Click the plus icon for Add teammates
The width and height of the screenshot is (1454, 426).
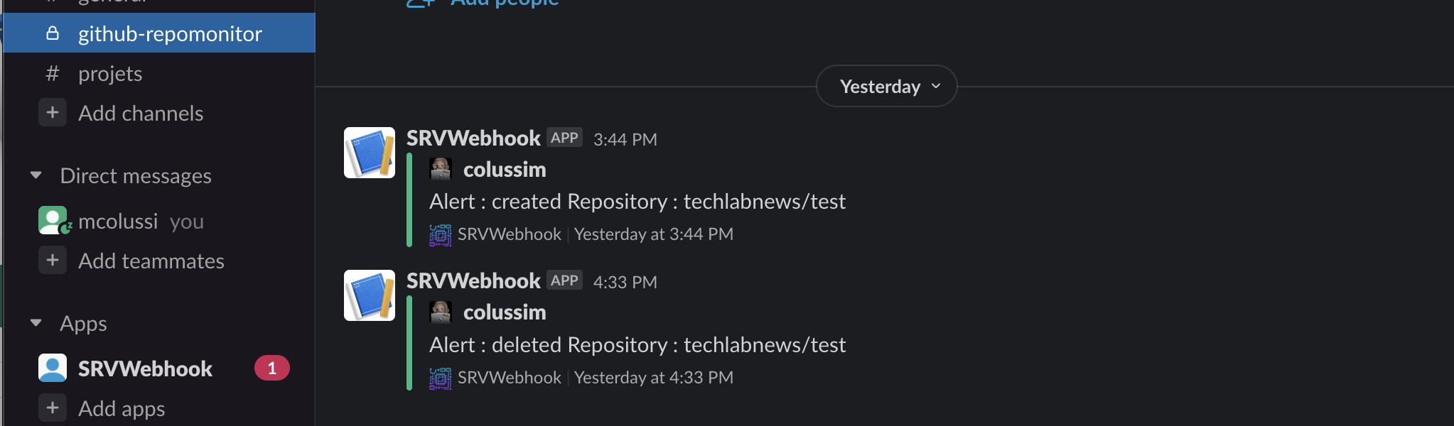pyautogui.click(x=53, y=261)
